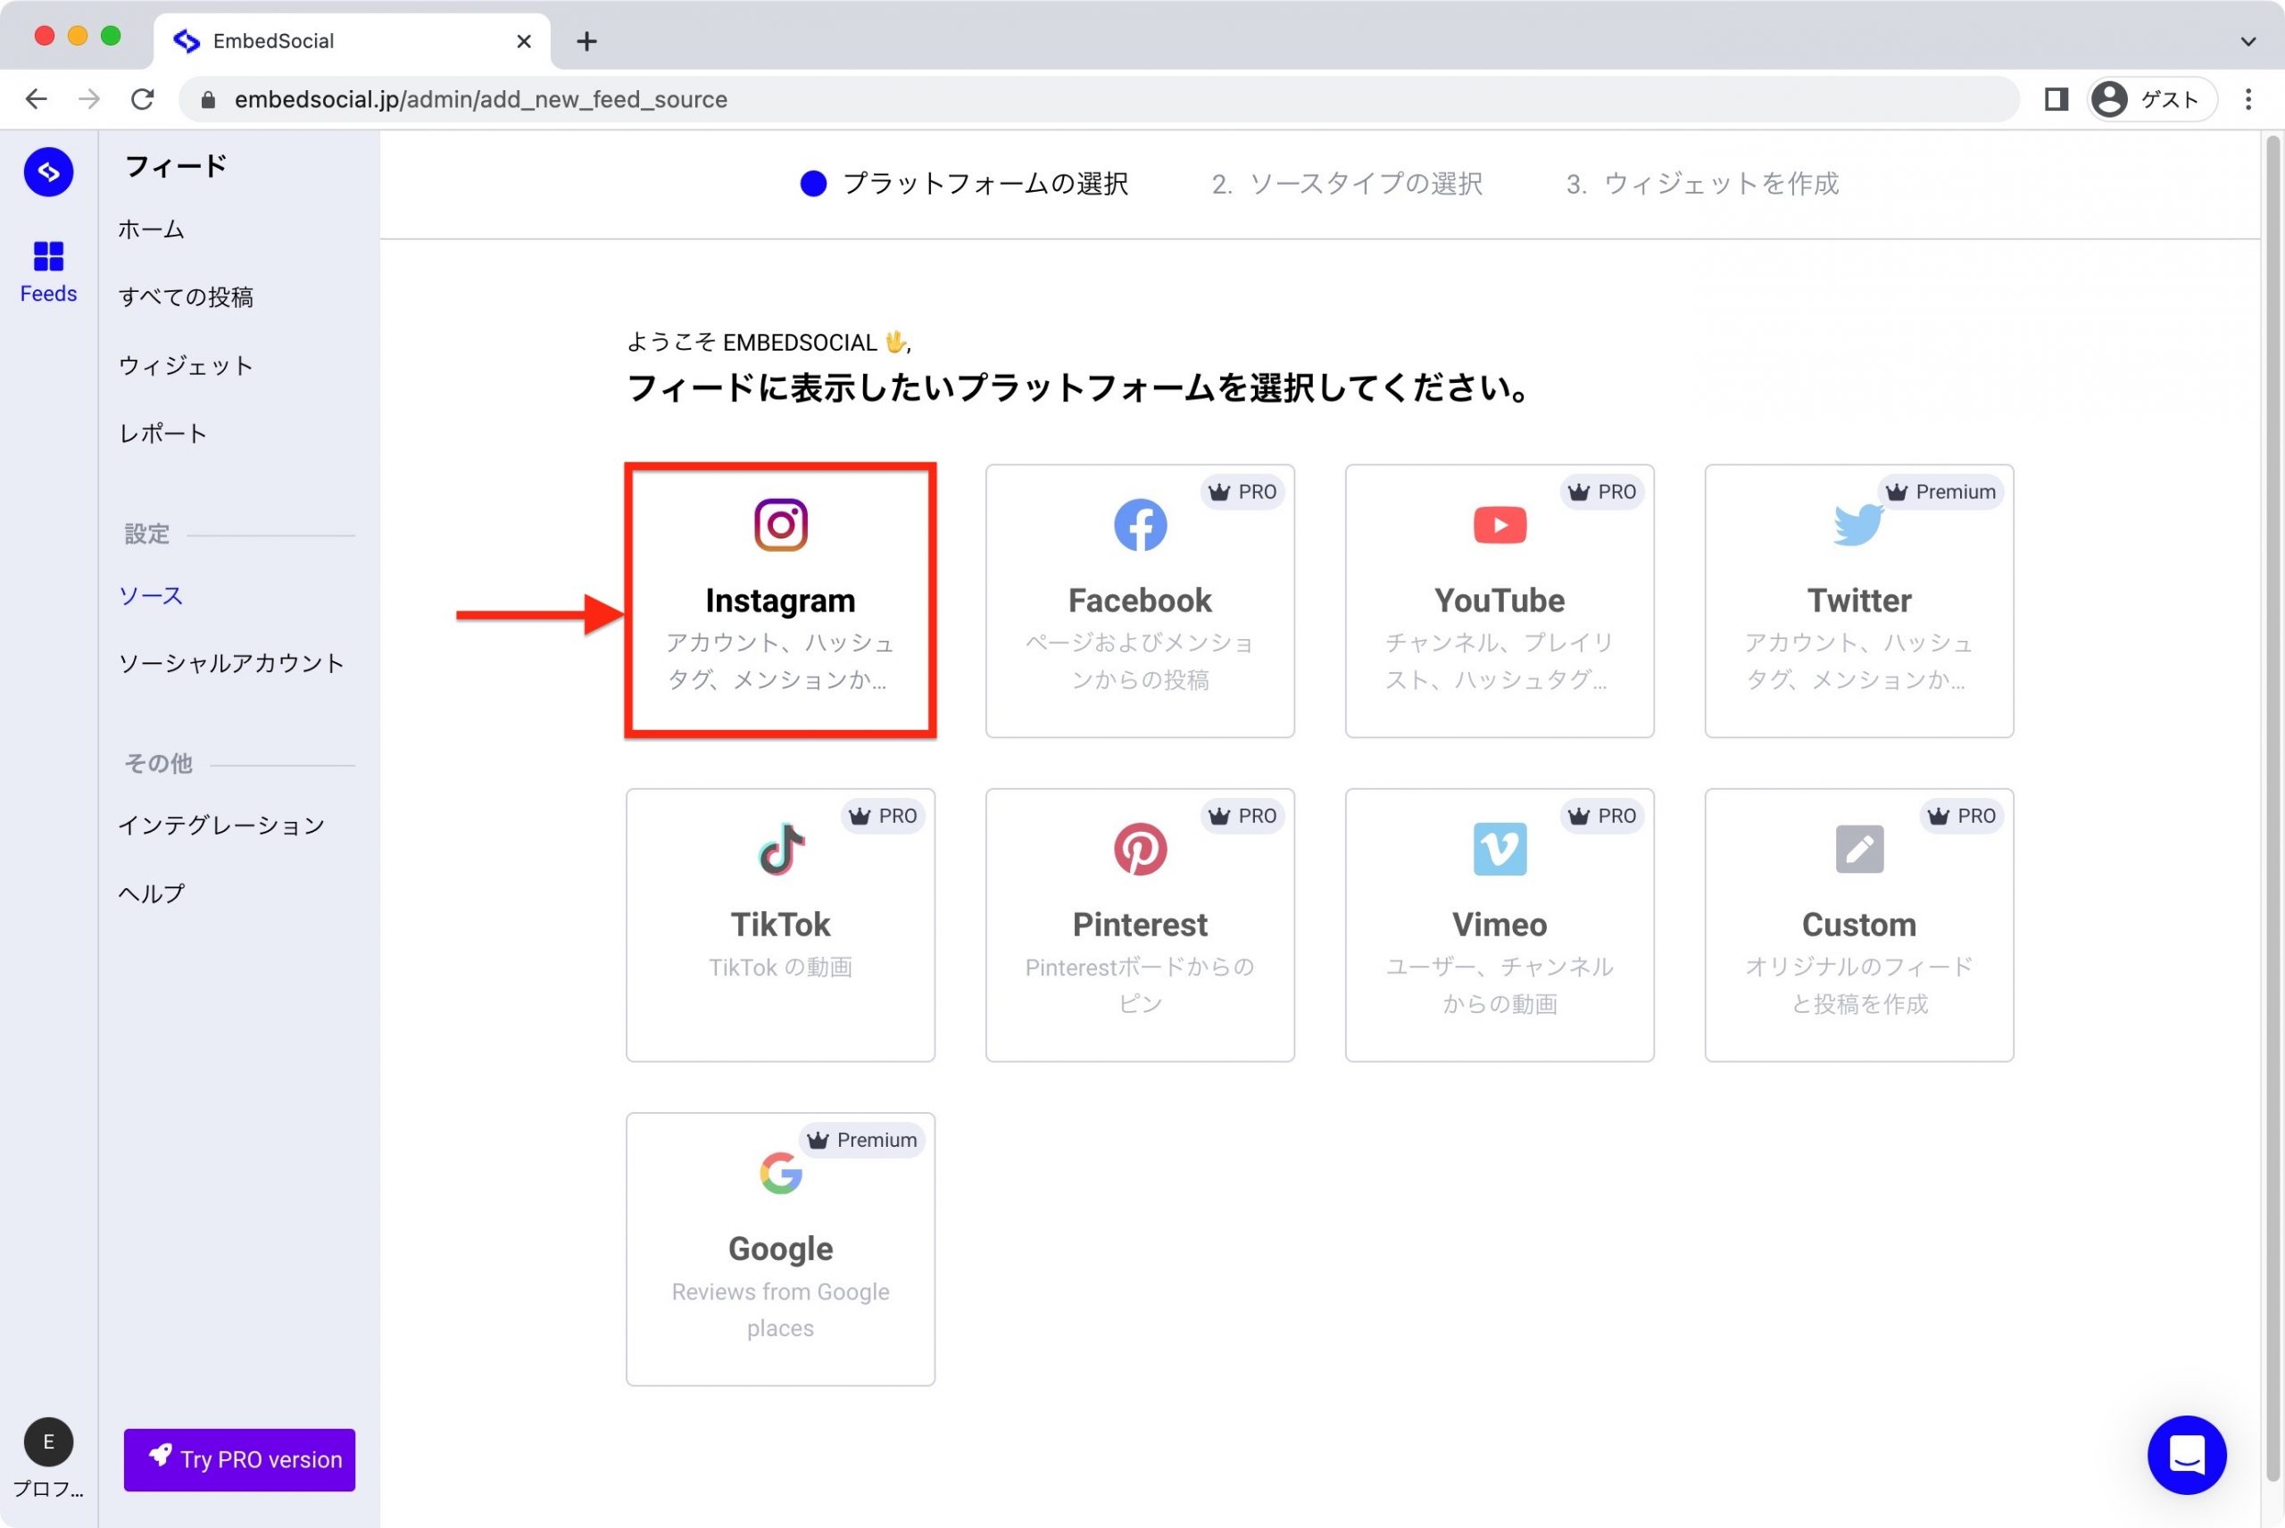Open インテグレーション menu item

point(221,826)
